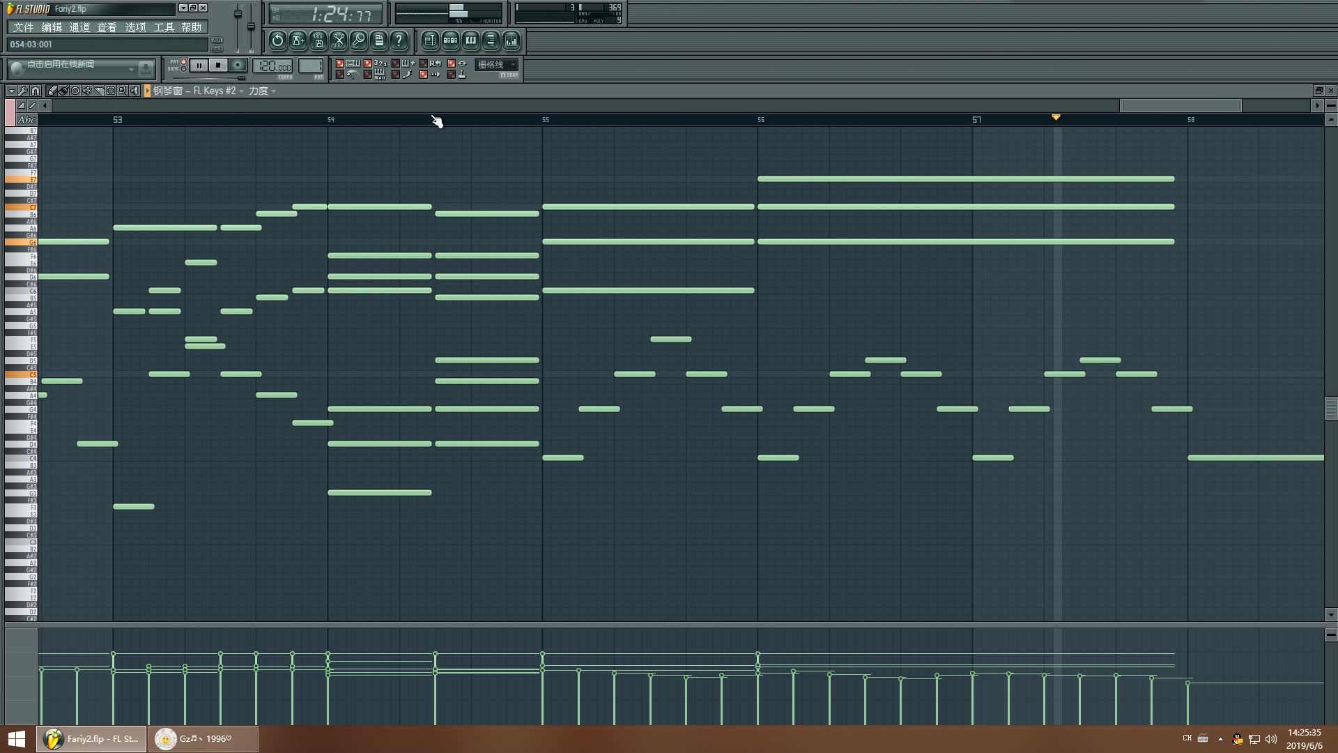Select the pencil draw tool

[52, 91]
